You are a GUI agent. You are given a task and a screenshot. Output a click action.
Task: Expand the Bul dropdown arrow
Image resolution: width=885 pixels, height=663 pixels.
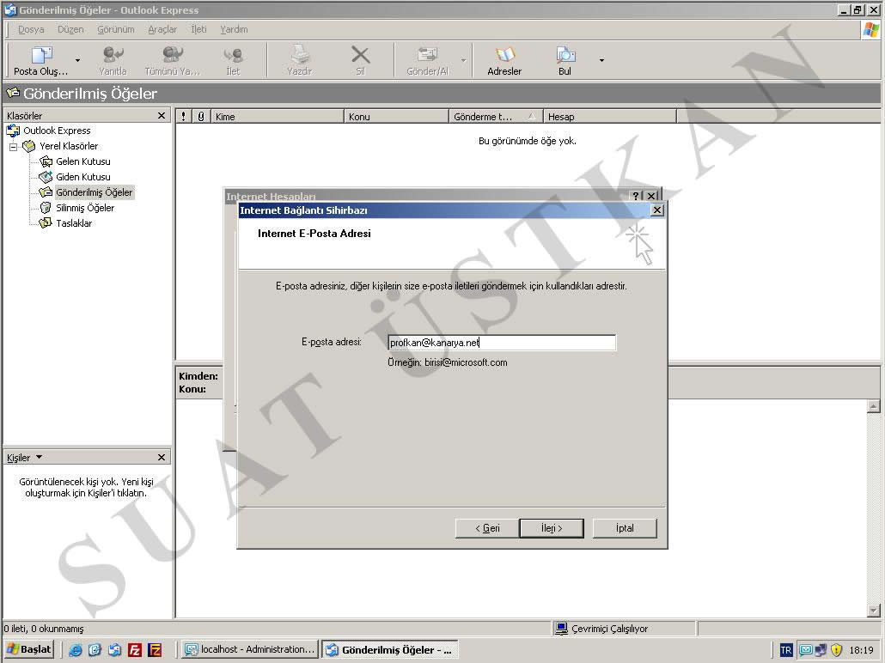point(601,60)
